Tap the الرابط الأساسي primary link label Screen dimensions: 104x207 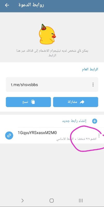tap(65, 139)
